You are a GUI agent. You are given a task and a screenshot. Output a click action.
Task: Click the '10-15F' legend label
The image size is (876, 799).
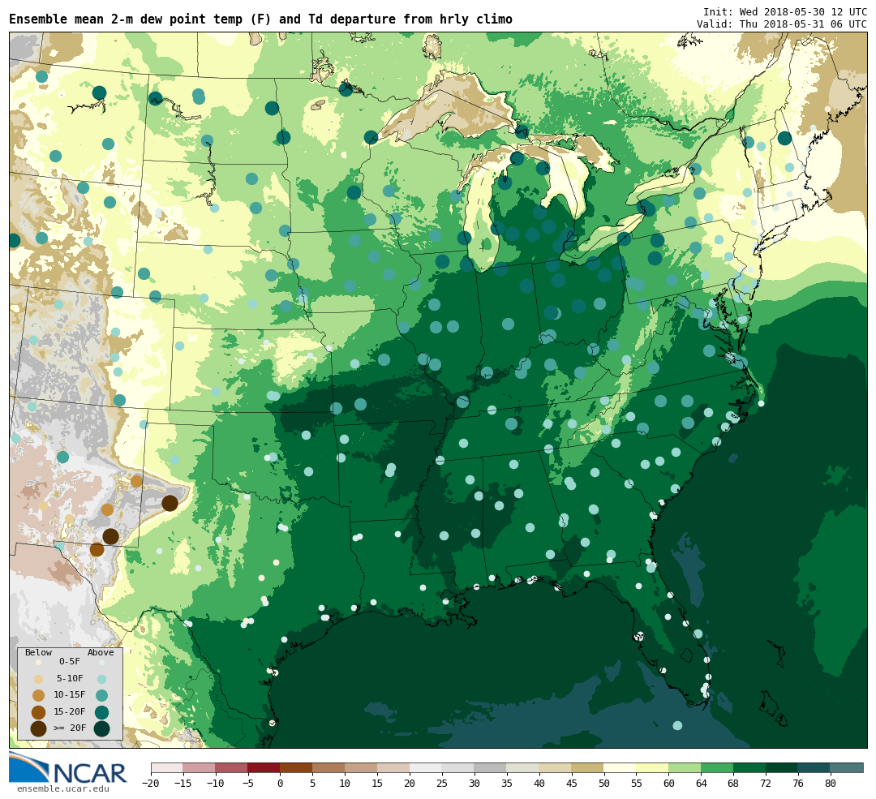tap(70, 695)
